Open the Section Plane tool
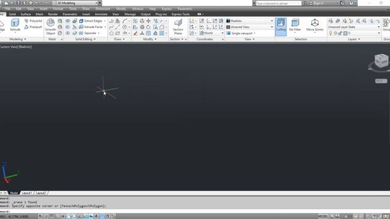Image resolution: width=390 pixels, height=219 pixels. point(178,27)
